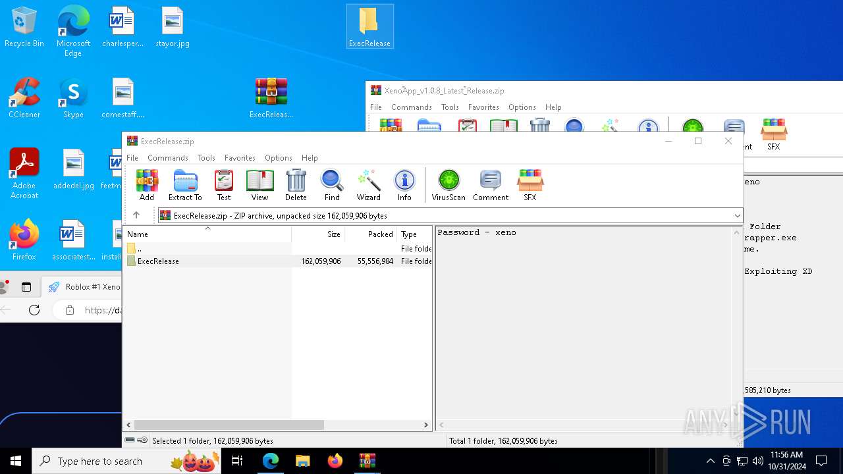Open Commands menu in ExecRelease.zip window
The width and height of the screenshot is (843, 474).
[x=168, y=158]
